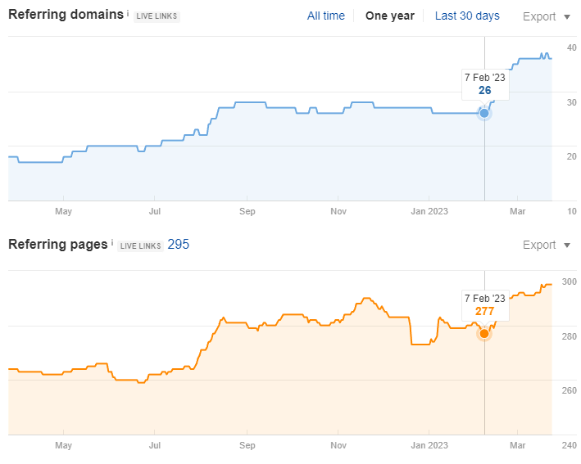581x464 pixels.
Task: Toggle LIVE LINKS badge beside Referring domains
Action: point(157,16)
